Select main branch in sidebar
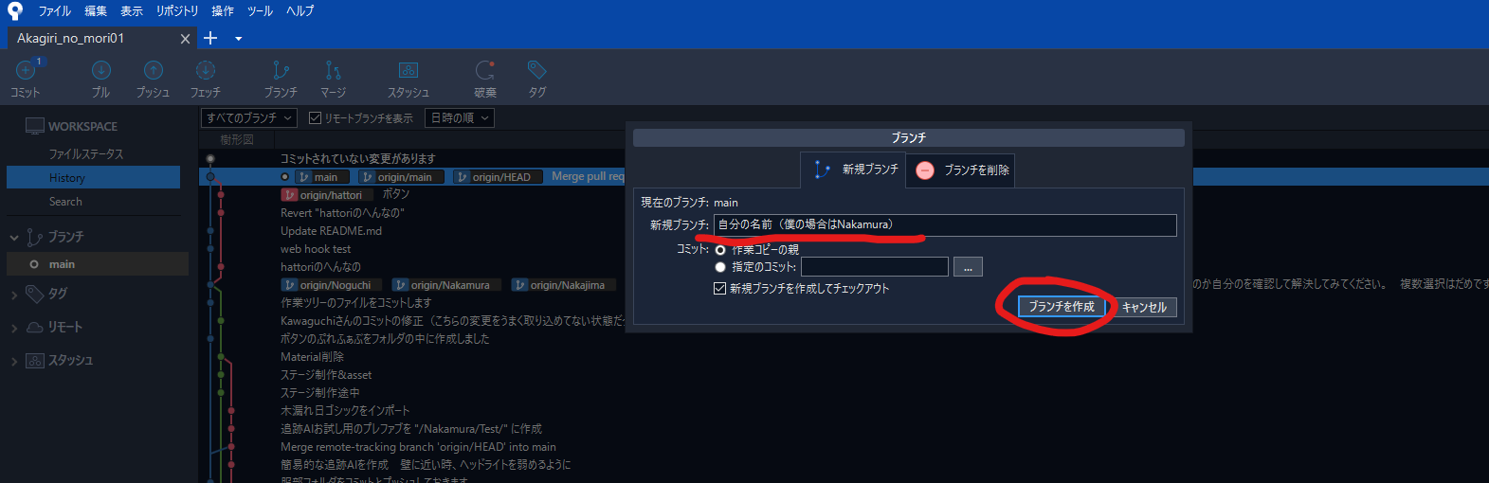The image size is (1489, 483). (x=98, y=264)
